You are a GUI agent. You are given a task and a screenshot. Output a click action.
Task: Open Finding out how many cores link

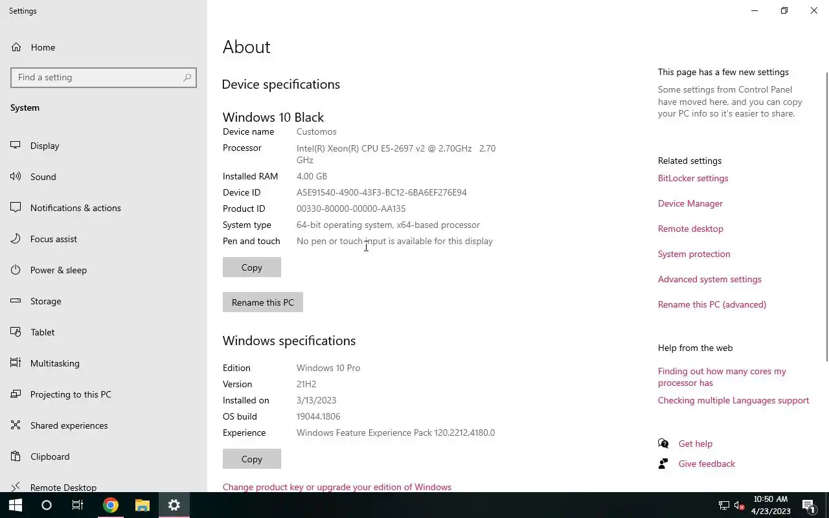[x=722, y=377]
